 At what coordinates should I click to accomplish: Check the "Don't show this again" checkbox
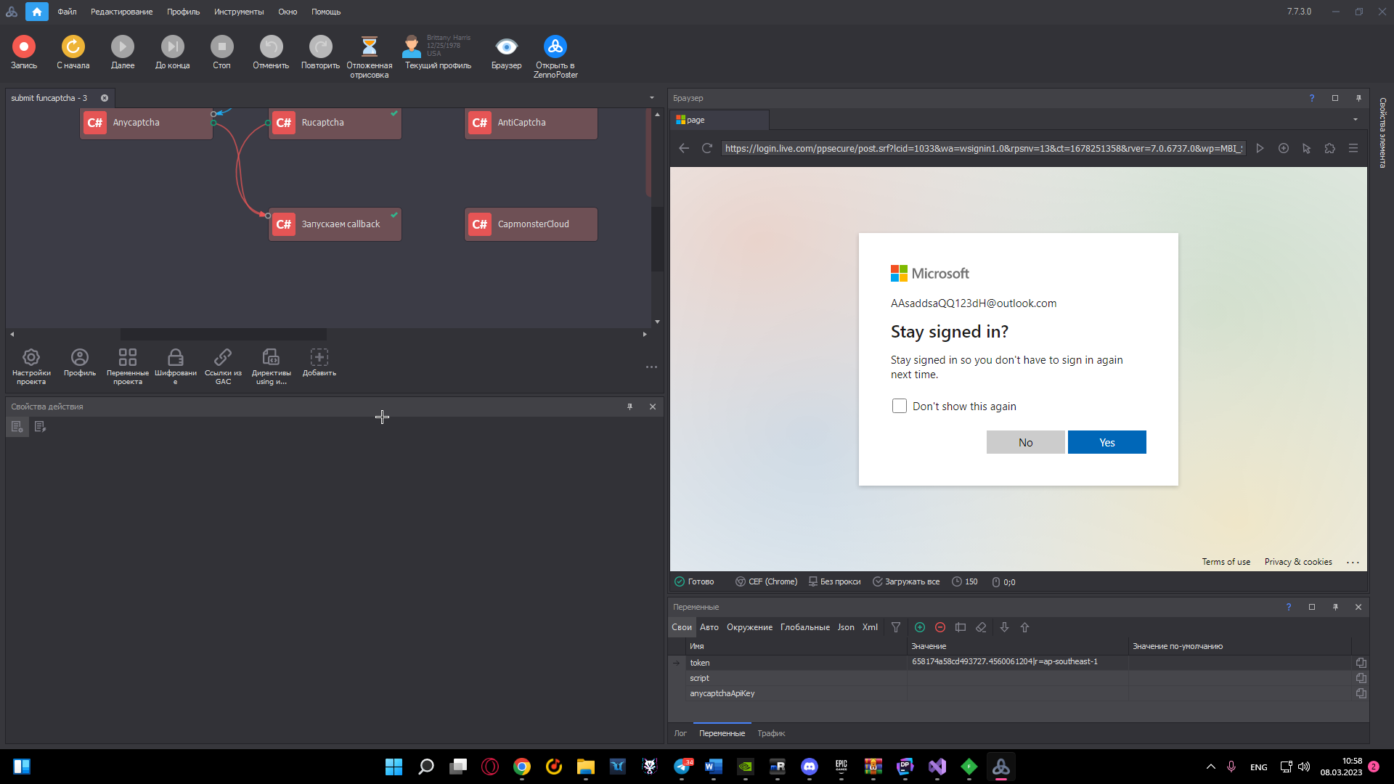coord(900,407)
